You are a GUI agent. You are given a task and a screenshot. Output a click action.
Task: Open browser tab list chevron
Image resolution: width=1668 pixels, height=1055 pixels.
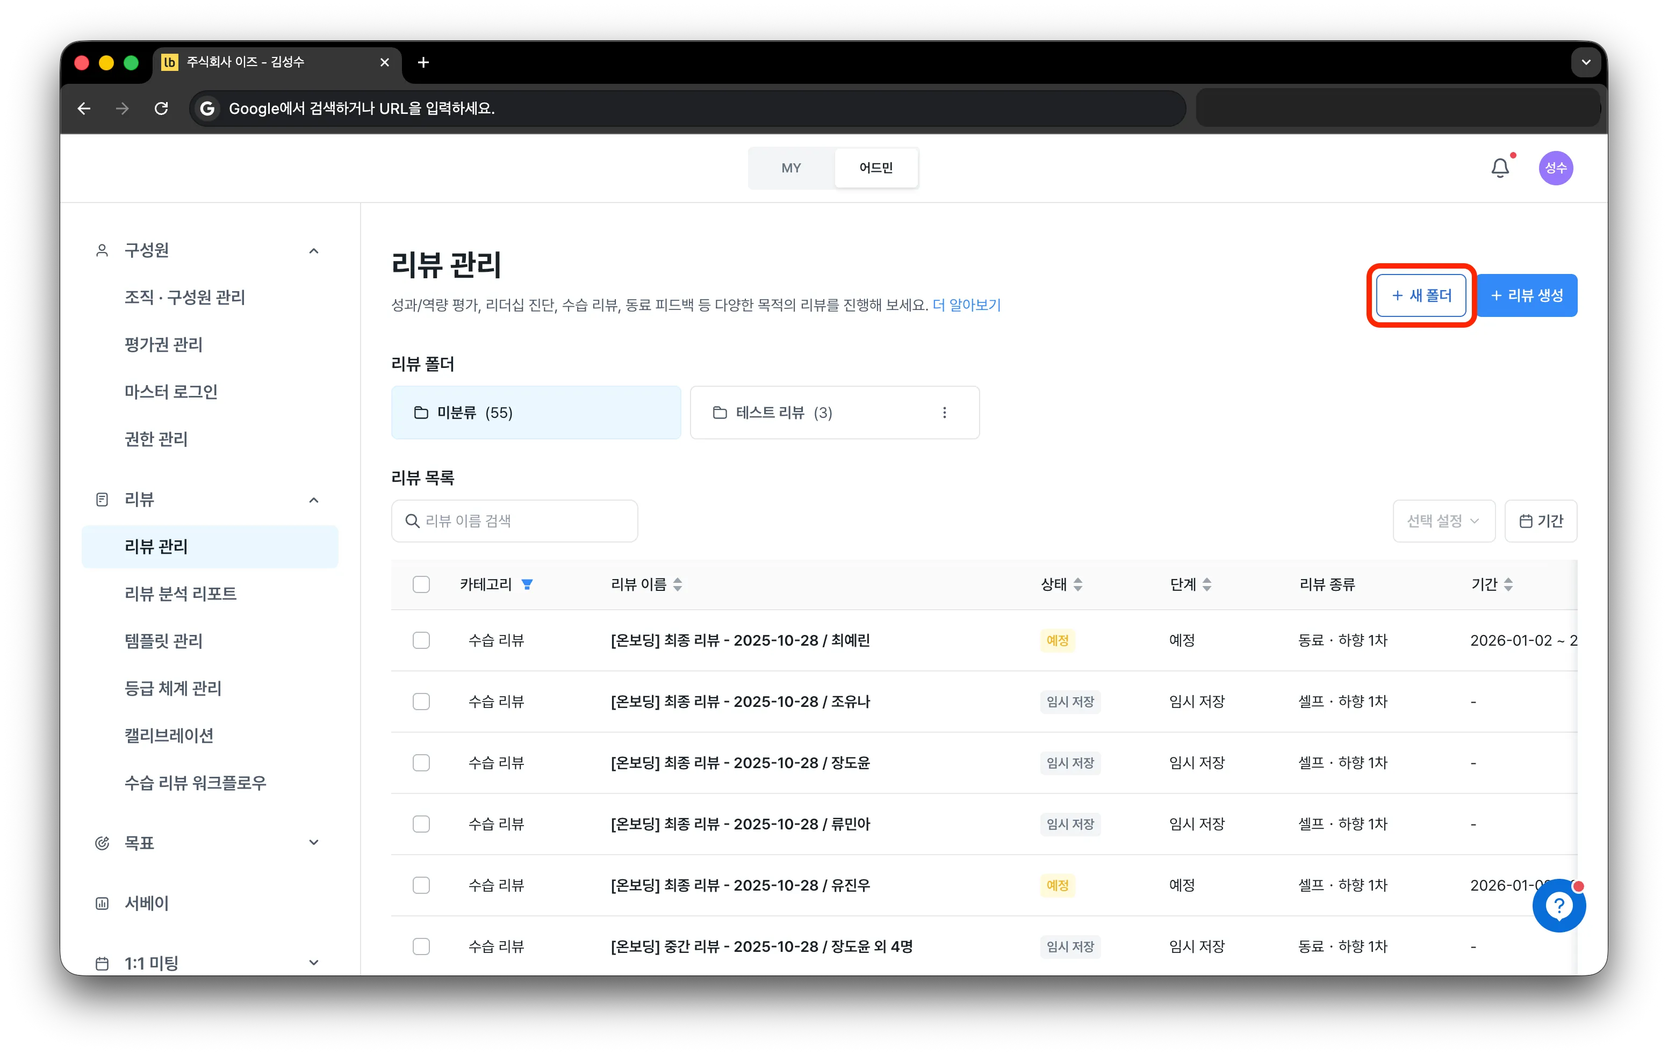(x=1586, y=62)
